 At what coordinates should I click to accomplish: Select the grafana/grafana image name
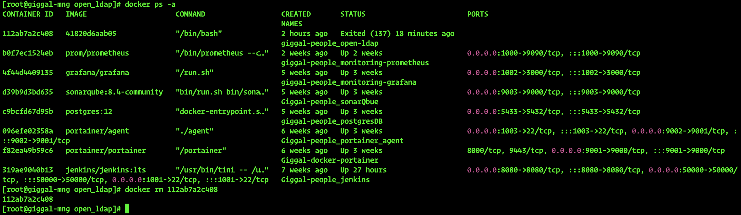[97, 73]
